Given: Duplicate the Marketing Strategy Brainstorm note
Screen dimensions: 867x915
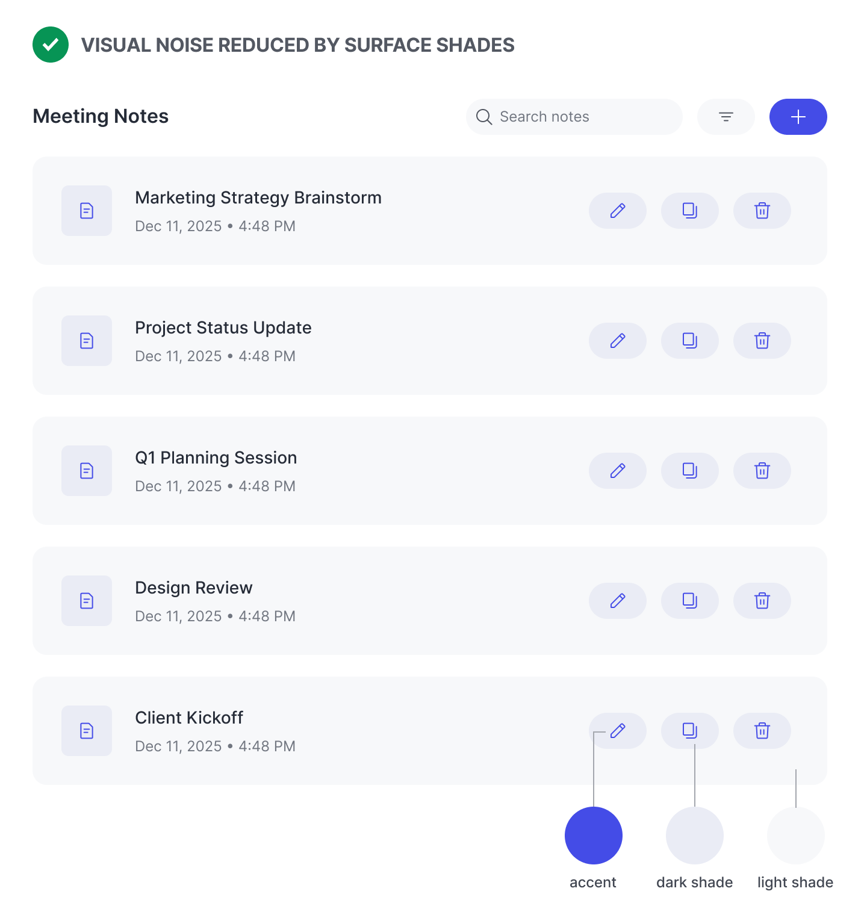Looking at the screenshot, I should tap(689, 211).
